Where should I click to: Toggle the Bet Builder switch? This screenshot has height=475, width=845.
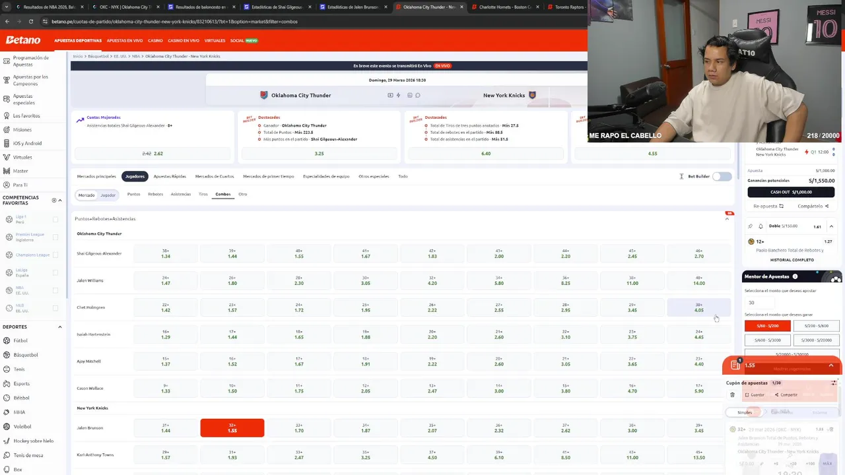(722, 176)
